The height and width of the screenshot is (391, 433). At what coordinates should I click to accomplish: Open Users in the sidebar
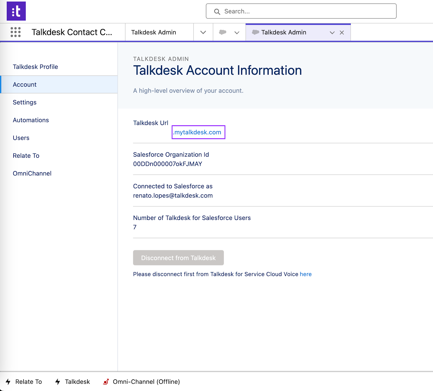pos(59,138)
